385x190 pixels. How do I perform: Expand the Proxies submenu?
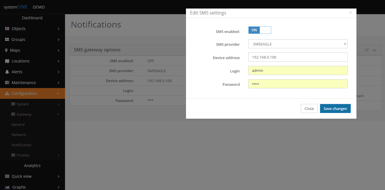(58, 155)
